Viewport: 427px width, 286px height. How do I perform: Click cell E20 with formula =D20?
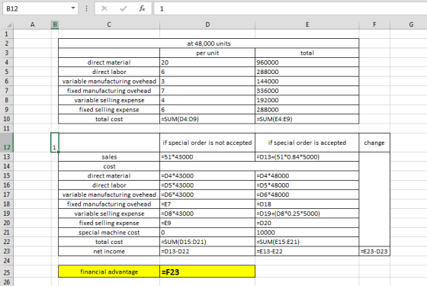click(x=307, y=223)
